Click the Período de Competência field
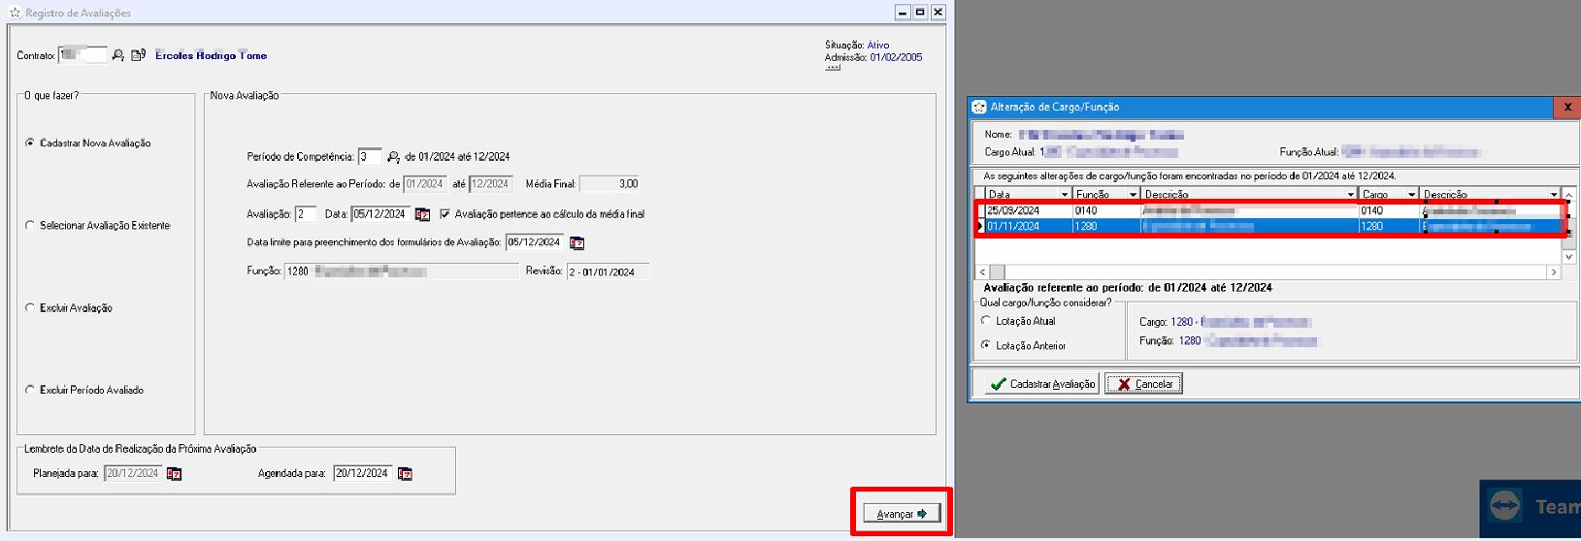Viewport: 1581px width, 541px height. pyautogui.click(x=370, y=156)
